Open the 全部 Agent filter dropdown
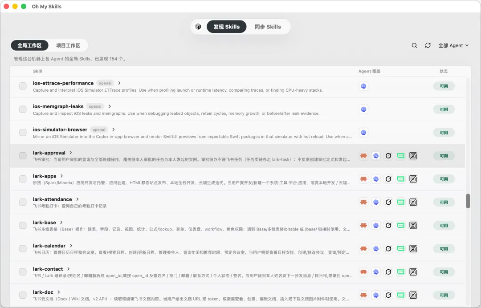Image resolution: width=481 pixels, height=308 pixels. pyautogui.click(x=453, y=45)
